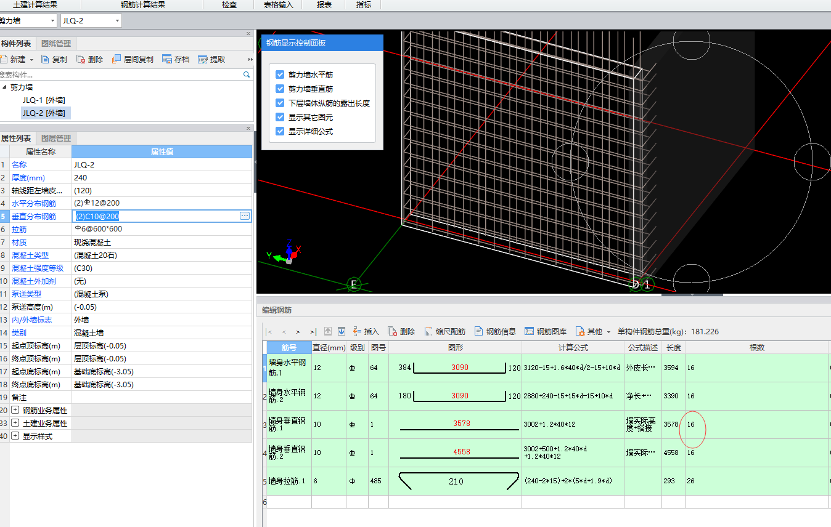Image resolution: width=831 pixels, height=527 pixels.
Task: Open 钢筋图库 (rebar library) icon
Action: (529, 331)
